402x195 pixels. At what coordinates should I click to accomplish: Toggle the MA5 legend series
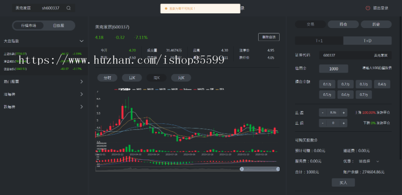point(137,89)
